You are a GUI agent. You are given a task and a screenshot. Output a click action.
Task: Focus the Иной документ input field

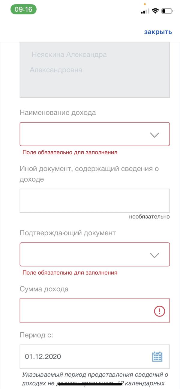(94, 200)
